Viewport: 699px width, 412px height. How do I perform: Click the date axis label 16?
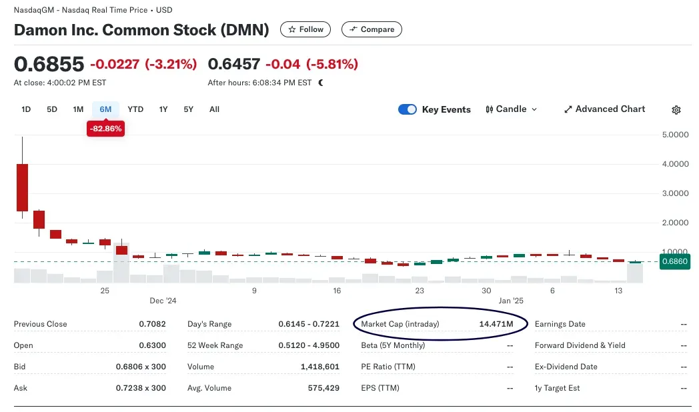(337, 291)
